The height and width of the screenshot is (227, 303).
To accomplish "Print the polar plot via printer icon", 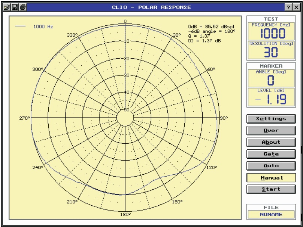I will pyautogui.click(x=22, y=7).
